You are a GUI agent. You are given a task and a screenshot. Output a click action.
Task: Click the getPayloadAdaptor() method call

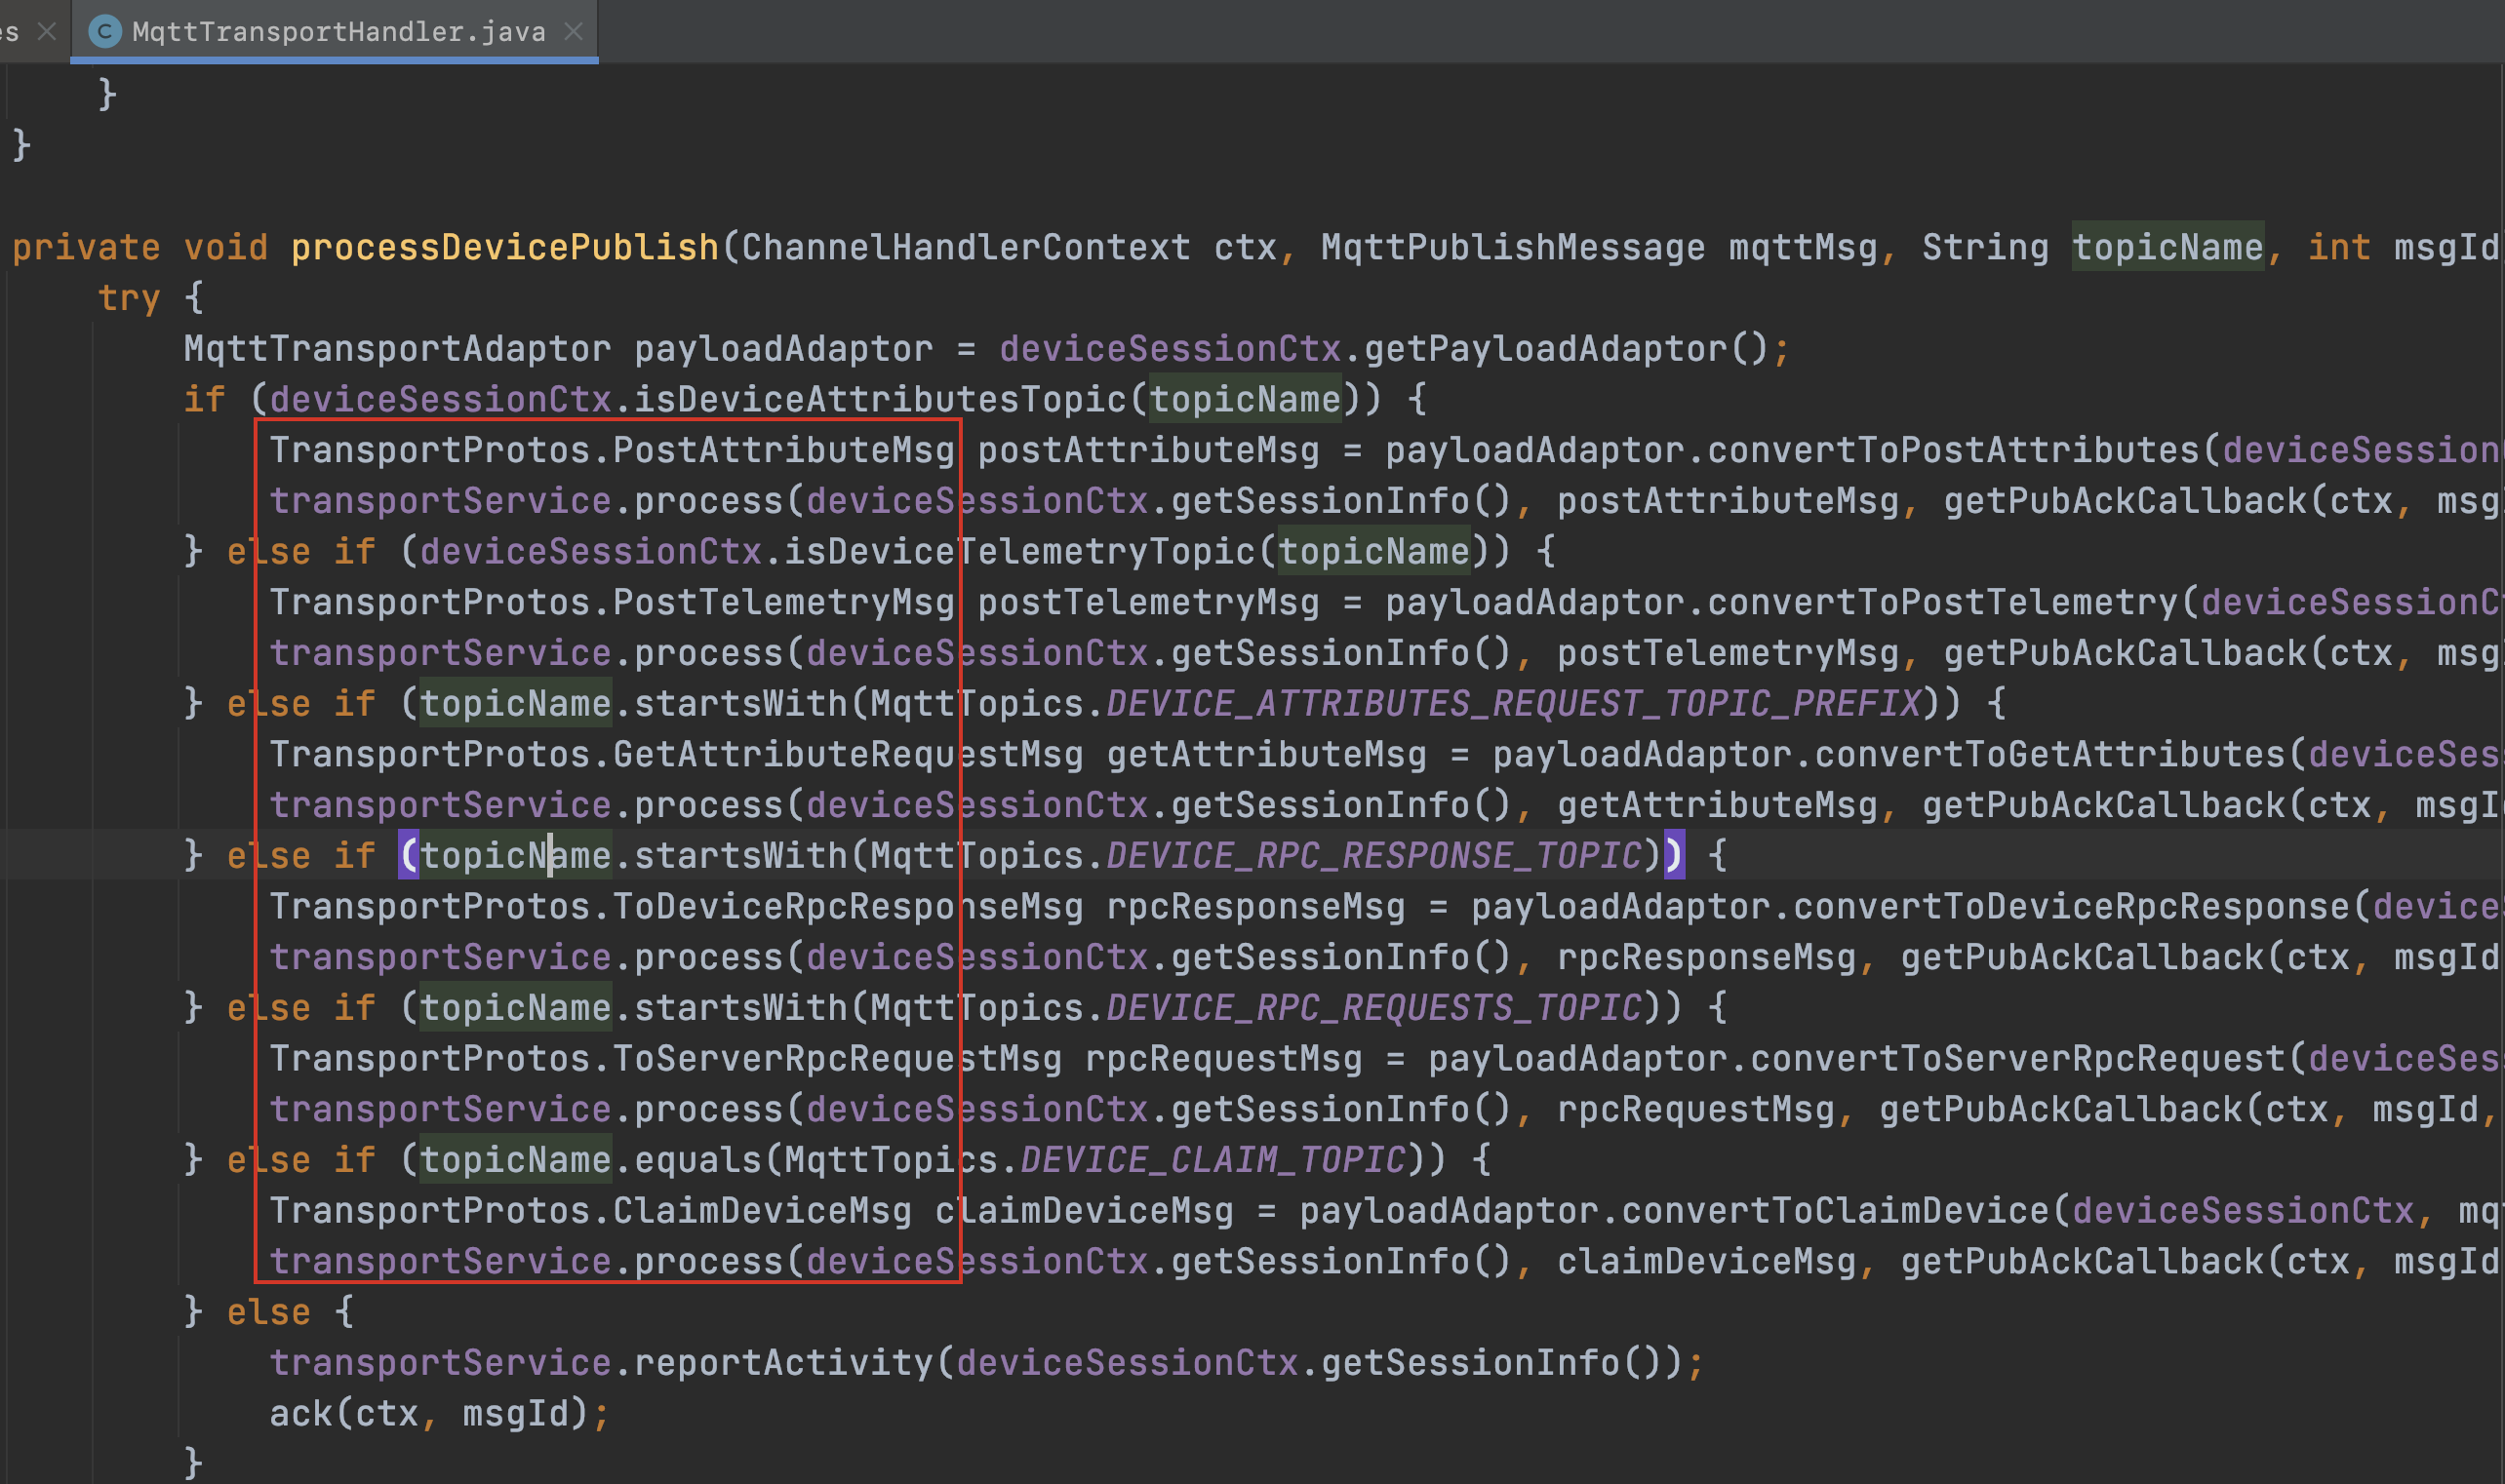pos(1545,349)
